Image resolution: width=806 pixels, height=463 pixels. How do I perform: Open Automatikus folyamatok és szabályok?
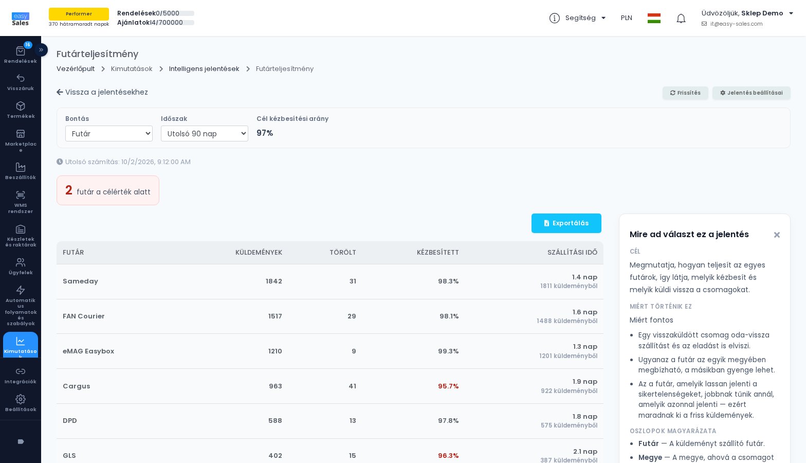[21, 306]
